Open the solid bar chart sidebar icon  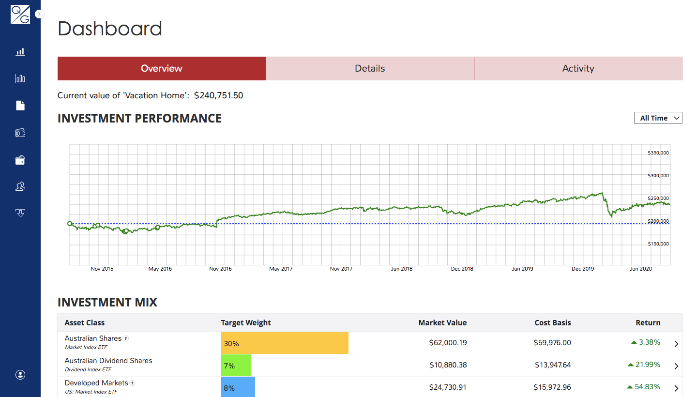[x=20, y=52]
